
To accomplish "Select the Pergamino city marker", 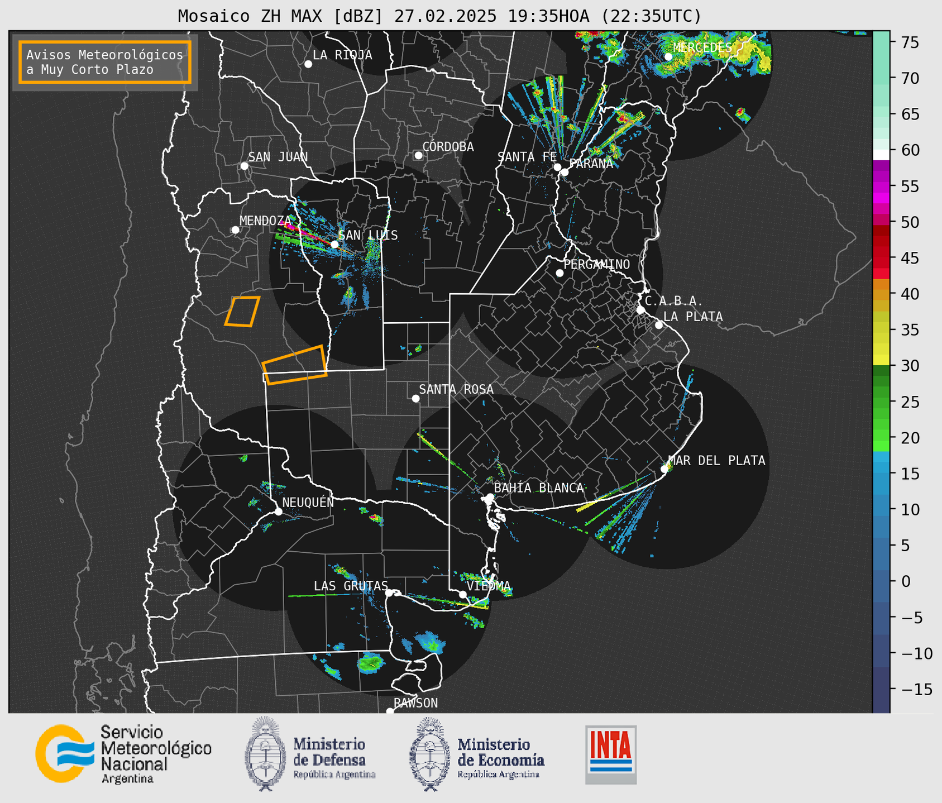I will pos(560,273).
